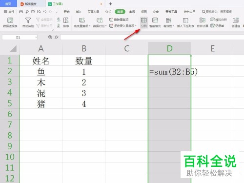Click the cell with text 姓名
Image resolution: width=244 pixels, height=183 pixels.
(41, 61)
